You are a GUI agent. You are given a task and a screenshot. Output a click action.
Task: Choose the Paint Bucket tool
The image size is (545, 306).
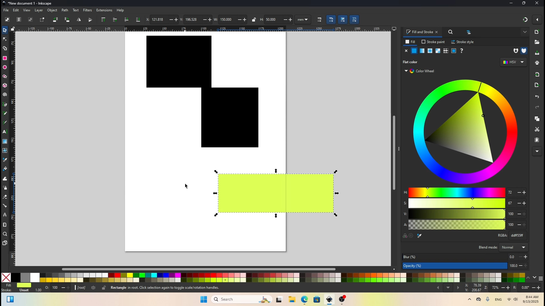(5, 169)
